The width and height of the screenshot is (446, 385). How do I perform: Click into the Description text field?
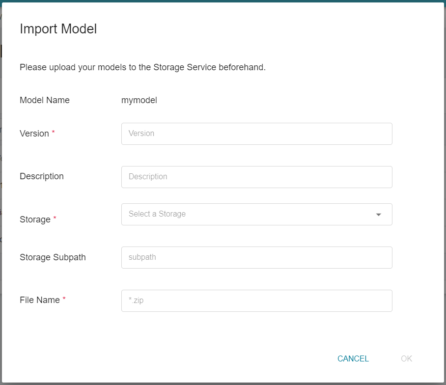256,177
